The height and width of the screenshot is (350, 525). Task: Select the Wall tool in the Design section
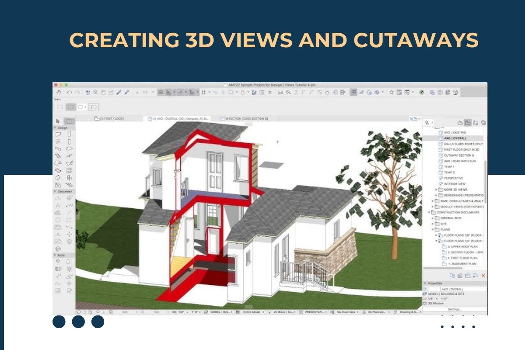(59, 134)
